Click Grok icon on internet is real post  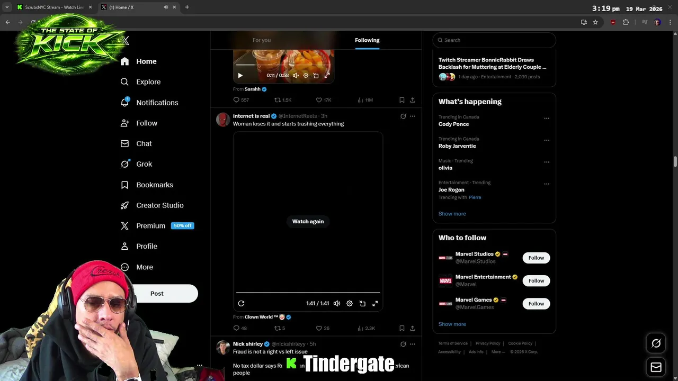[403, 116]
